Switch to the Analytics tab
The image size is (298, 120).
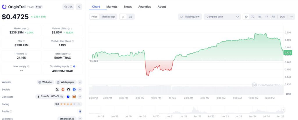click(x=145, y=7)
